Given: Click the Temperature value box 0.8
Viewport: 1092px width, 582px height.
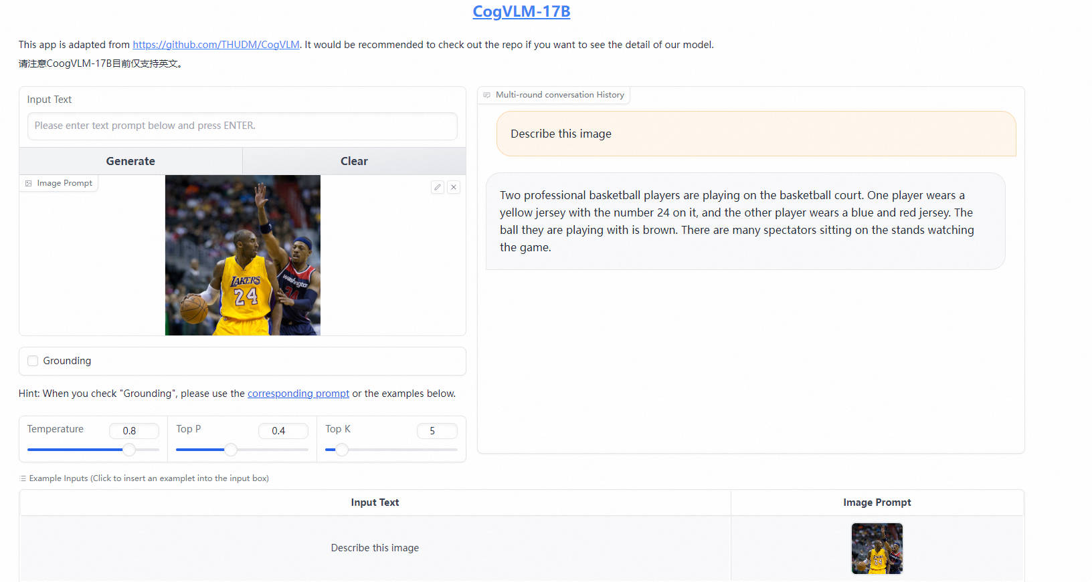Looking at the screenshot, I should (134, 431).
